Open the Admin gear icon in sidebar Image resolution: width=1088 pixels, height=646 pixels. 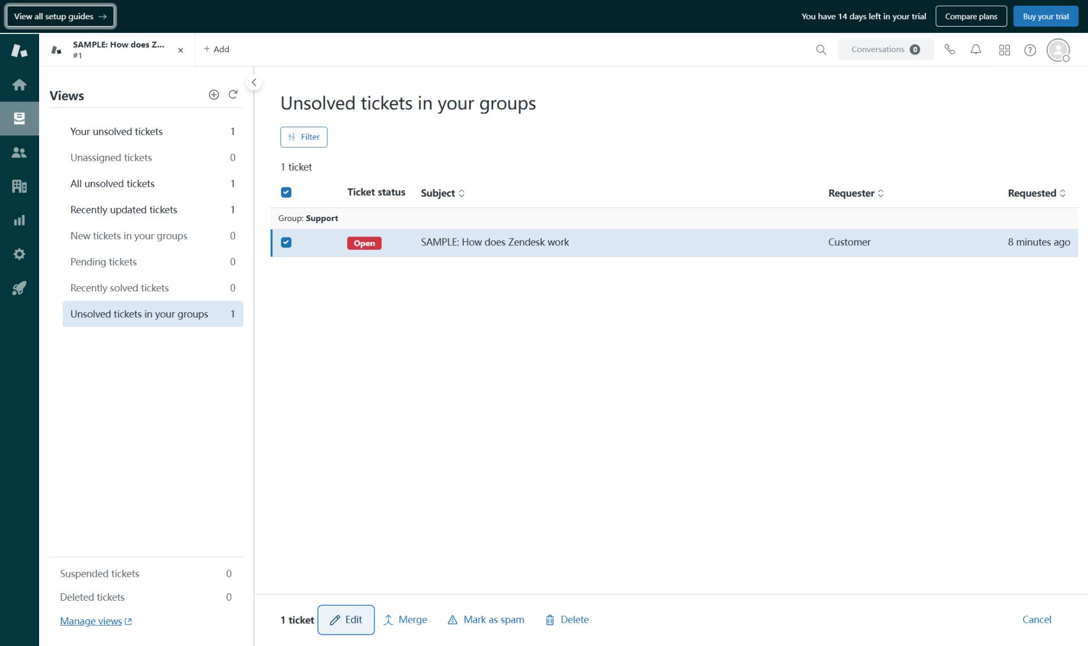coord(19,254)
